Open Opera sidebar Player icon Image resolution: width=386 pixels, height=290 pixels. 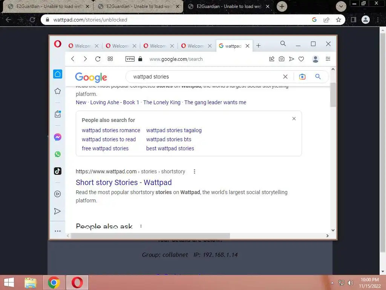(57, 194)
